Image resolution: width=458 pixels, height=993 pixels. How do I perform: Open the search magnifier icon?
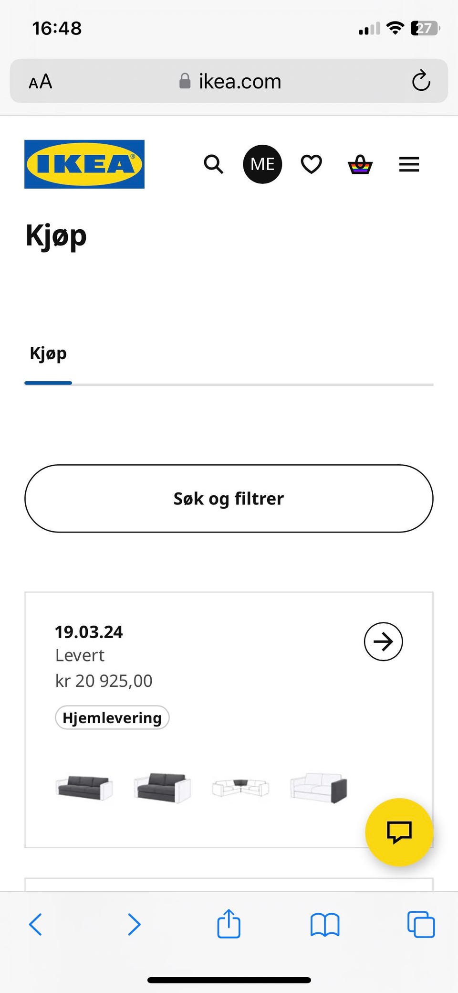coord(213,164)
